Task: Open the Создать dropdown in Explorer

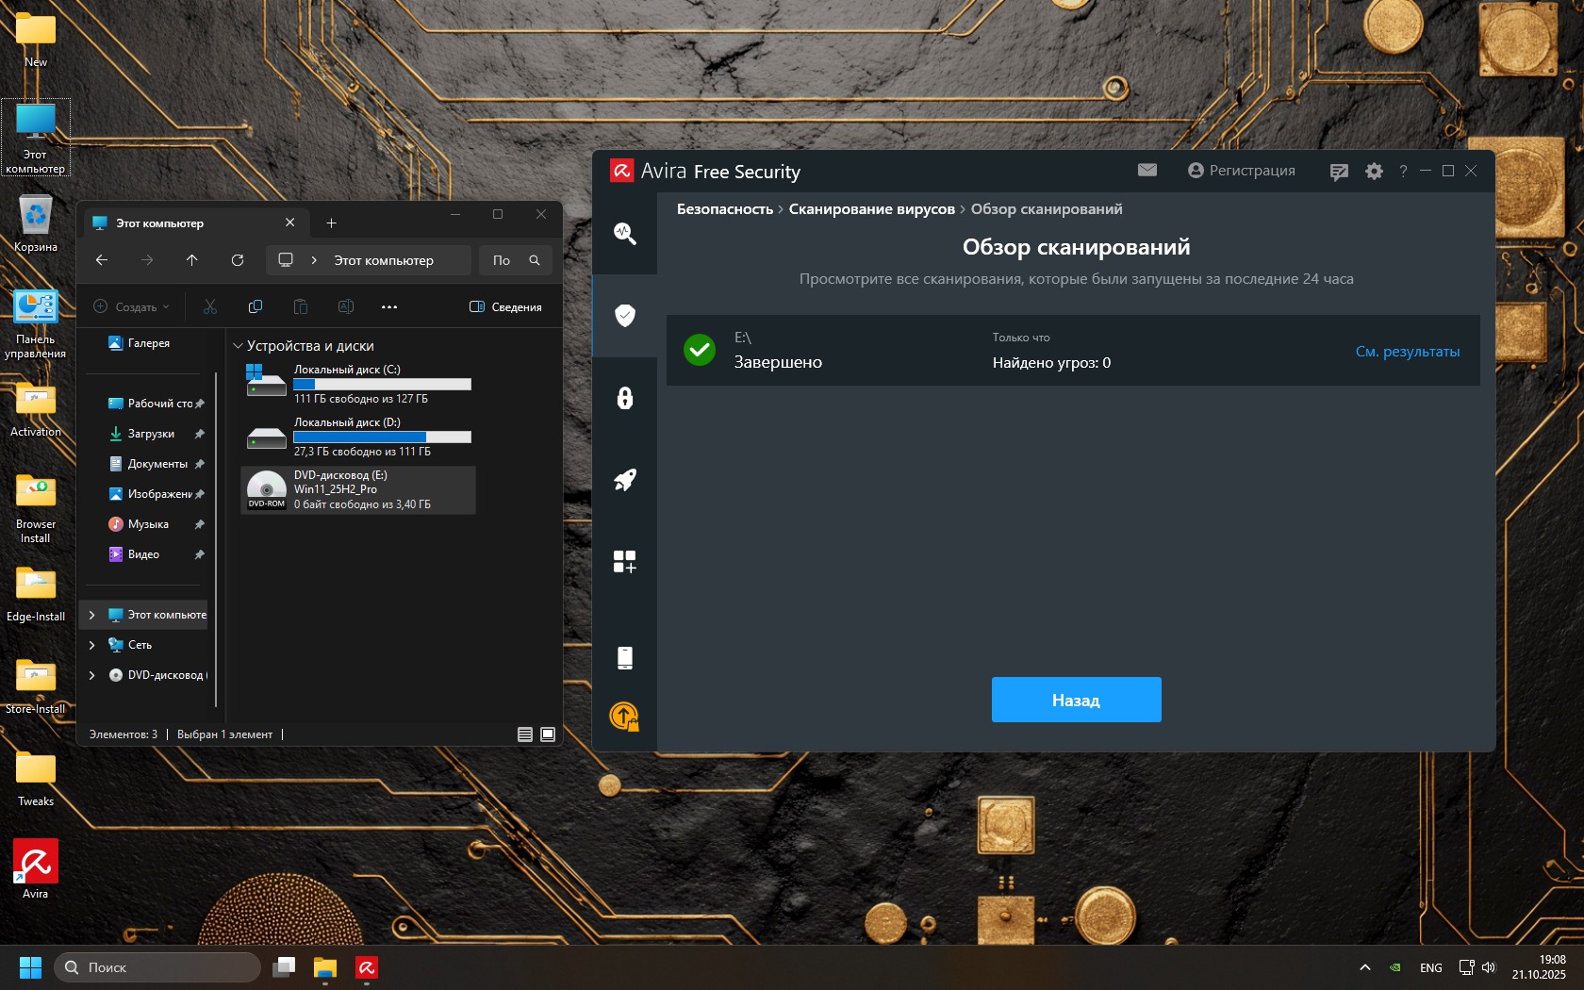Action: 132,307
